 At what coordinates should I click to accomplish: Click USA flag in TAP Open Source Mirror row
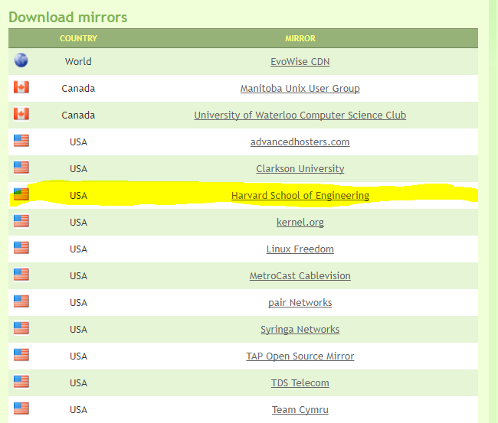point(21,355)
